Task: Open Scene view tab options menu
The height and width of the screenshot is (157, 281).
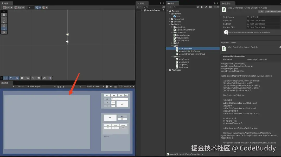Action: click(133, 3)
